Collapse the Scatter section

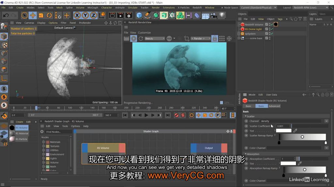click(x=246, y=117)
